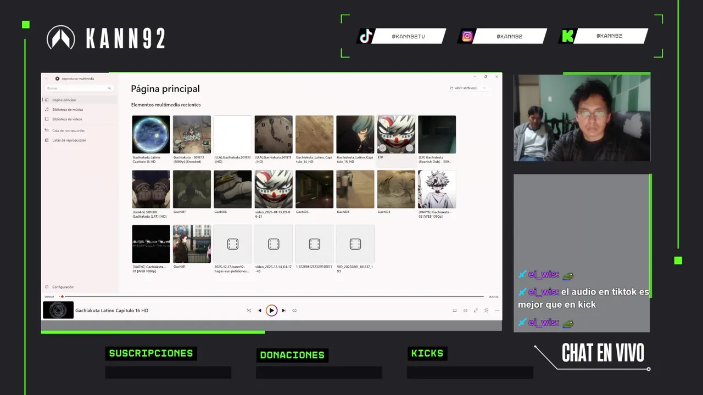Open the [UniAni] S01E08 Gachiakuta (LAT) thumbnail
Viewport: 703px width, 395px height.
(x=151, y=189)
